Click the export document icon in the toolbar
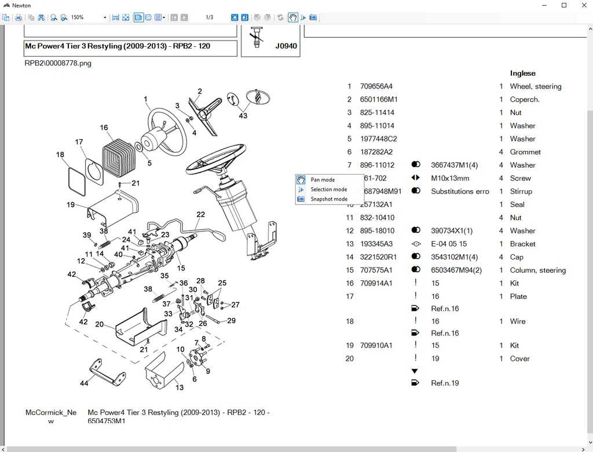 coord(6,17)
